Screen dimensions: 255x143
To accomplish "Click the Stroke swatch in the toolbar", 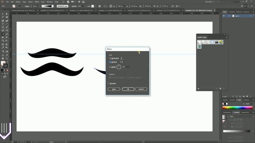I will click(x=5, y=66).
